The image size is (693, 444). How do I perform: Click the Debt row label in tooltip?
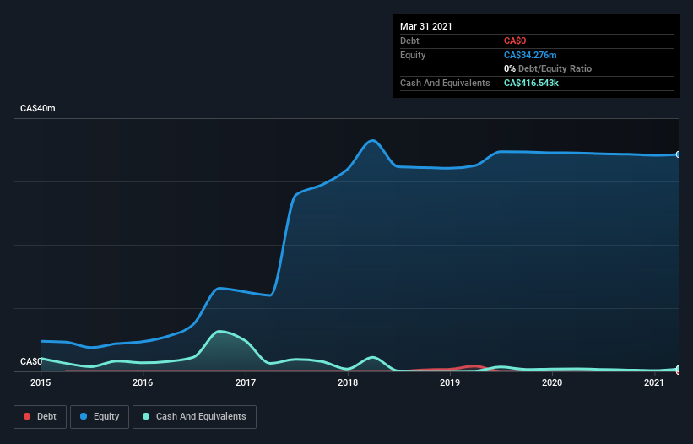pyautogui.click(x=409, y=41)
